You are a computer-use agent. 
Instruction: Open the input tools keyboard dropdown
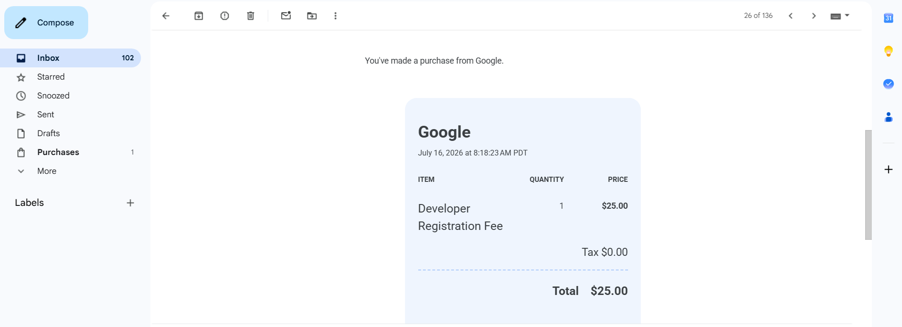click(x=840, y=16)
